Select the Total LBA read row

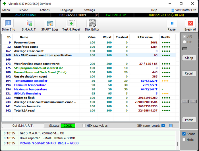click(89, 110)
